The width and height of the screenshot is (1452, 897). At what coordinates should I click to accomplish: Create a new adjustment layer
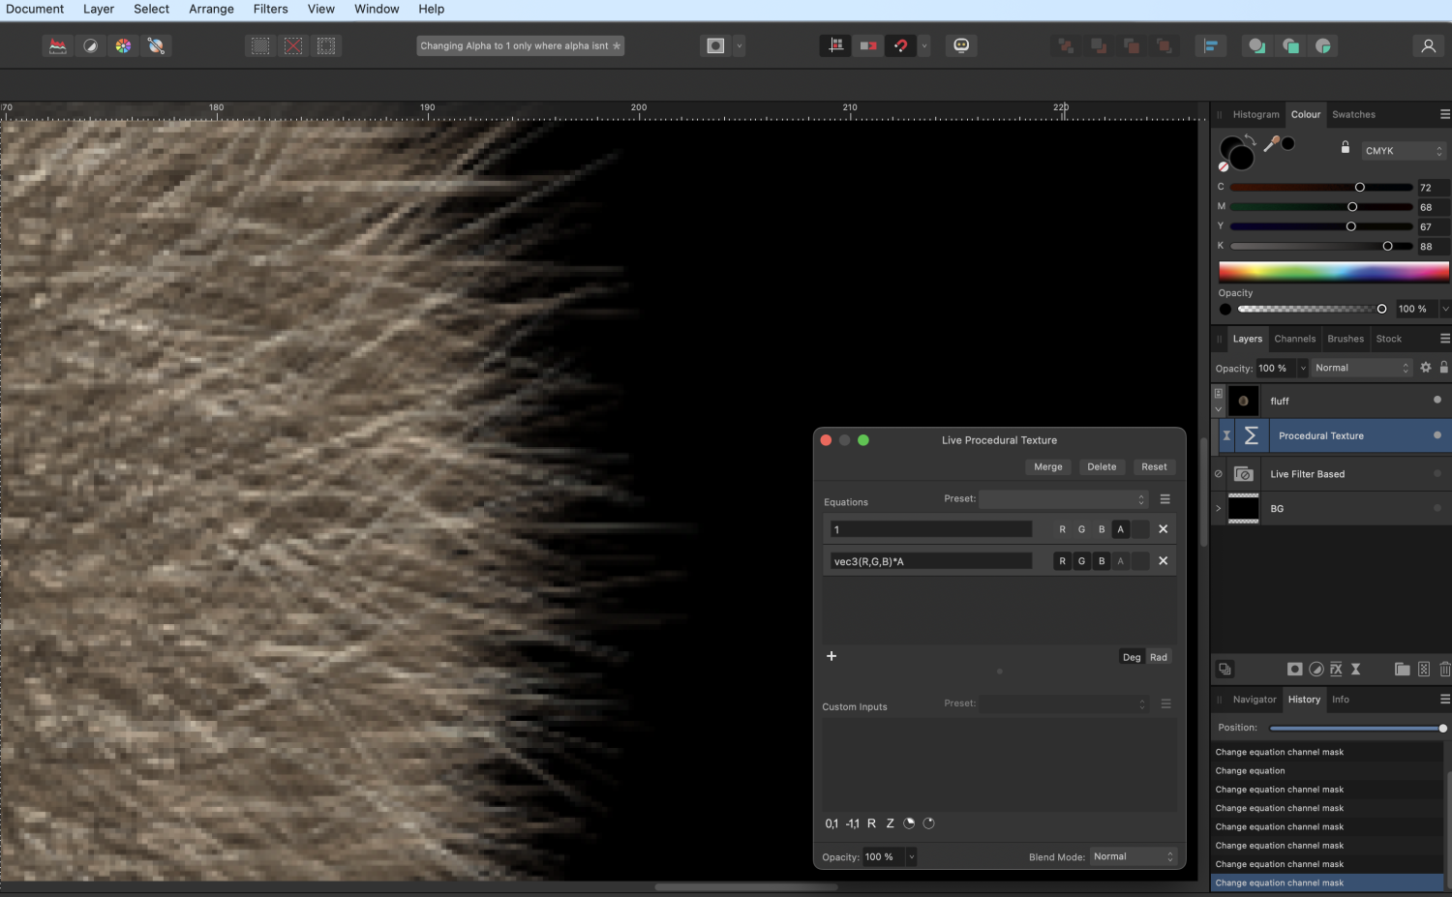click(1316, 669)
